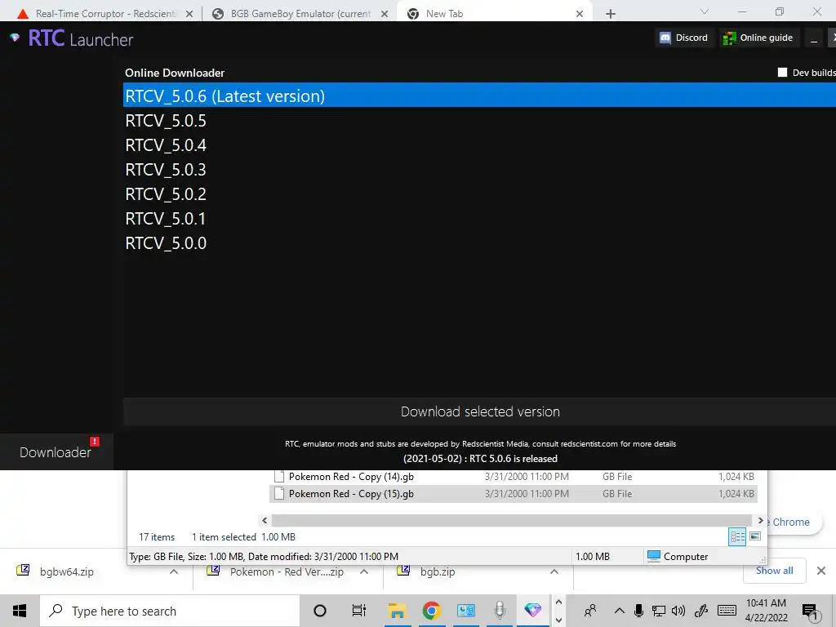Enable the Dev builds checkbox
Image resolution: width=836 pixels, height=627 pixels.
click(x=782, y=73)
